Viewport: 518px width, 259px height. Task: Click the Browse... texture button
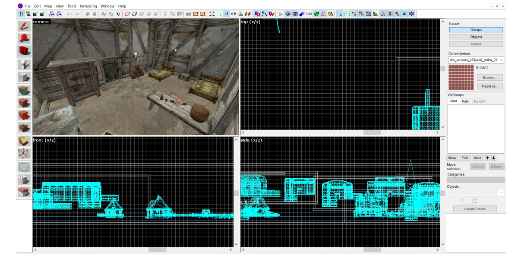[x=489, y=78]
